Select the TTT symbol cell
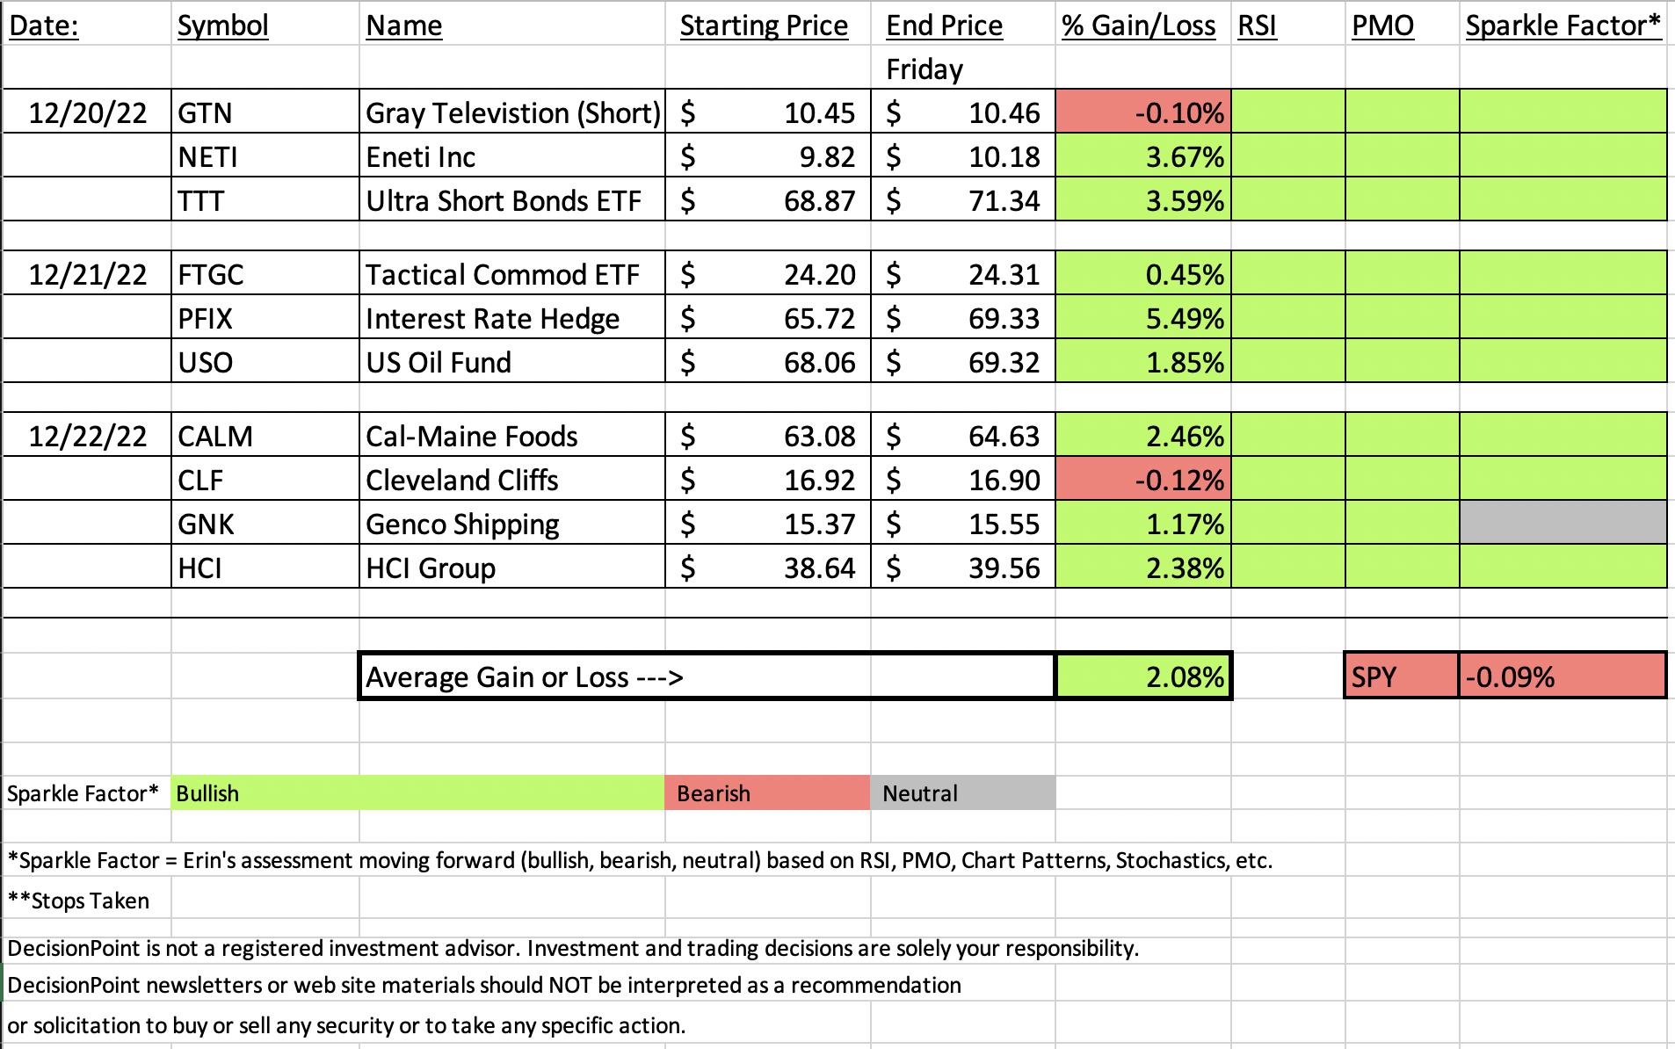Screen dimensions: 1675x1049 265,200
